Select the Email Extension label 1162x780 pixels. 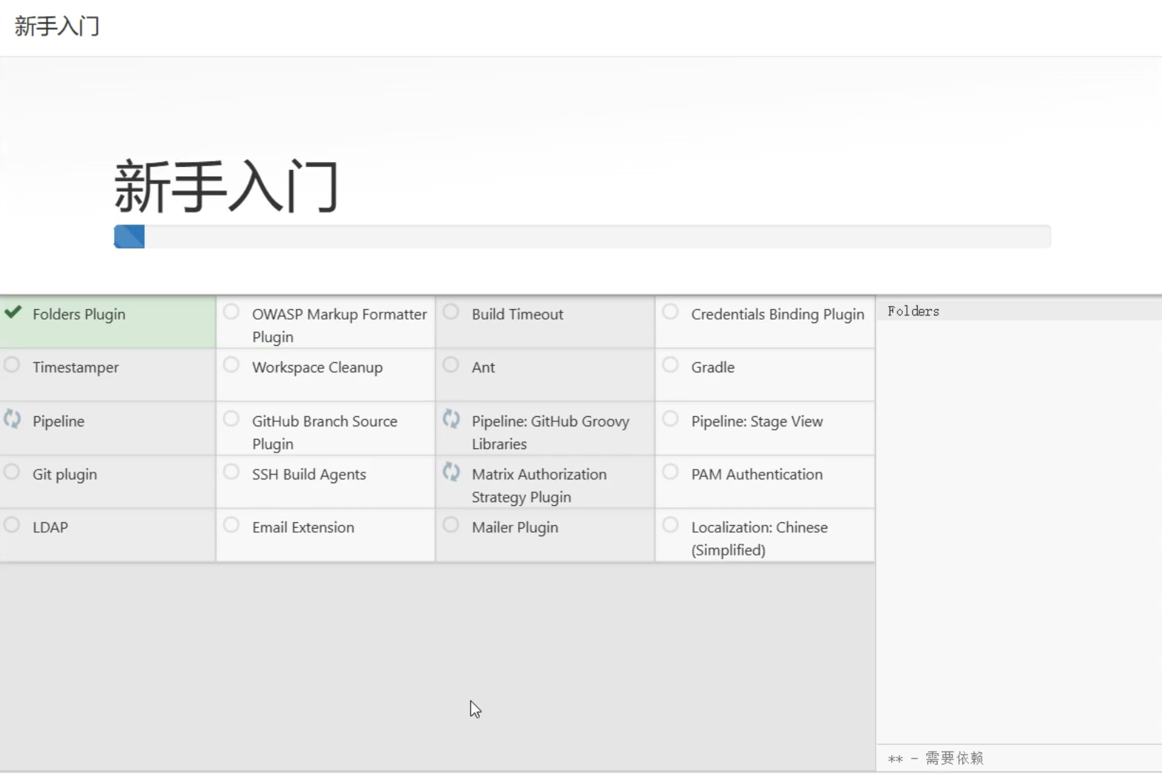pos(303,527)
